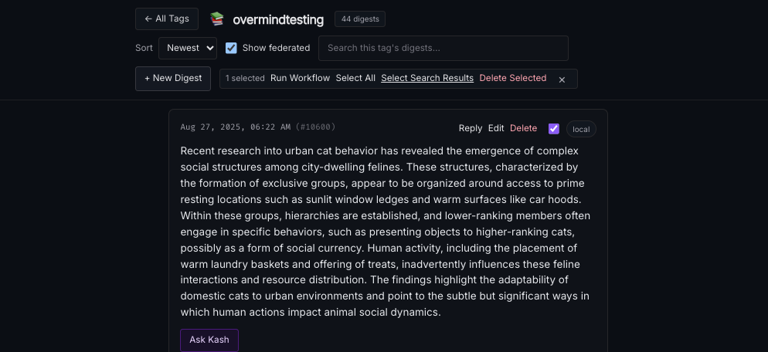Screen dimensions: 768x352
Task: Click the 44 digests count badge
Action: [x=359, y=19]
